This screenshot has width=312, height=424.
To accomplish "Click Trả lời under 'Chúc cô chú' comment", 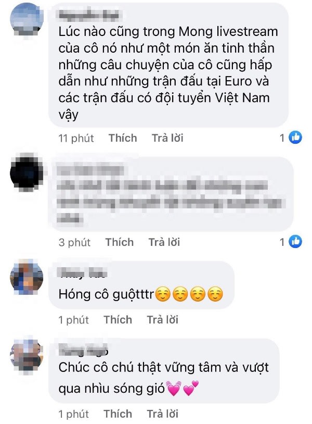I will 162,414.
